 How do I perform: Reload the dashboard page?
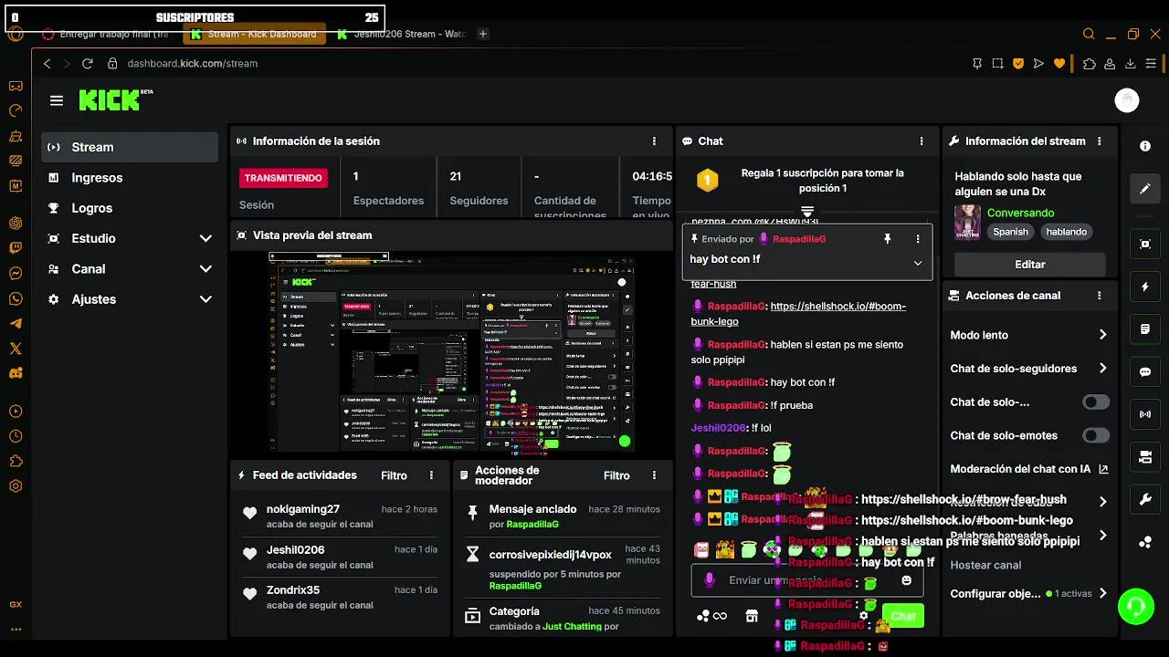88,64
